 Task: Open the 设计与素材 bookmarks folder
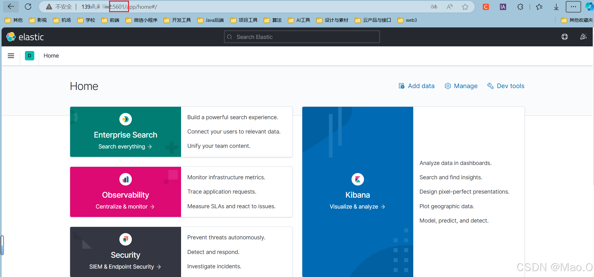pyautogui.click(x=332, y=20)
